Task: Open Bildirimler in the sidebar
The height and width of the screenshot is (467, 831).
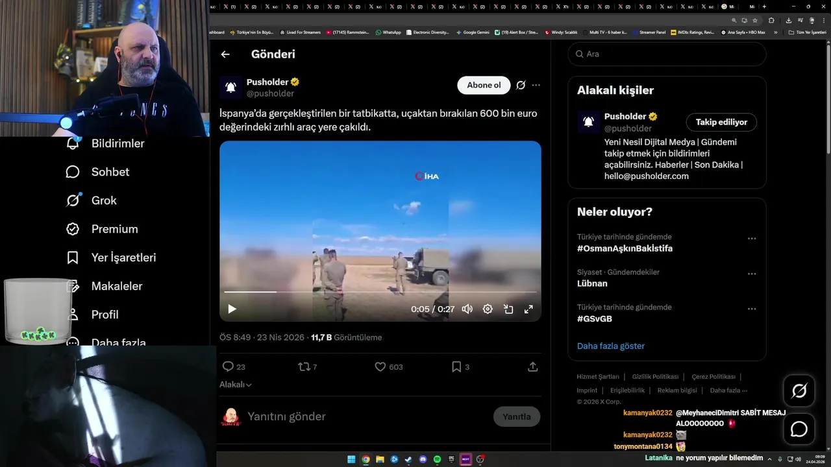Action: (x=105, y=143)
